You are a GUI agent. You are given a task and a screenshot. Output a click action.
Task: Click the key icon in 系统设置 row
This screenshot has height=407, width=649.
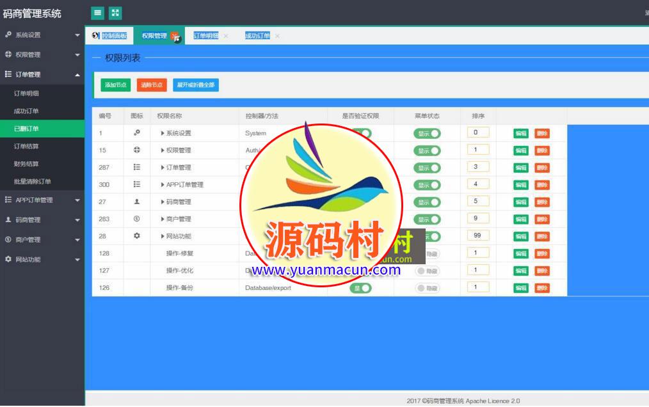tap(136, 133)
